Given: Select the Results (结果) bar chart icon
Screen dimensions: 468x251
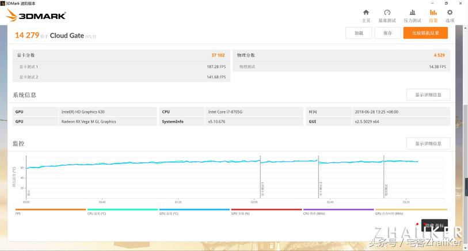Looking at the screenshot, I should [433, 15].
